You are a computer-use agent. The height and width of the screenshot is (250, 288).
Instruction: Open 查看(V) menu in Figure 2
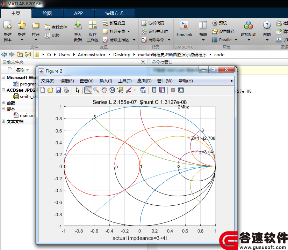click(87, 81)
